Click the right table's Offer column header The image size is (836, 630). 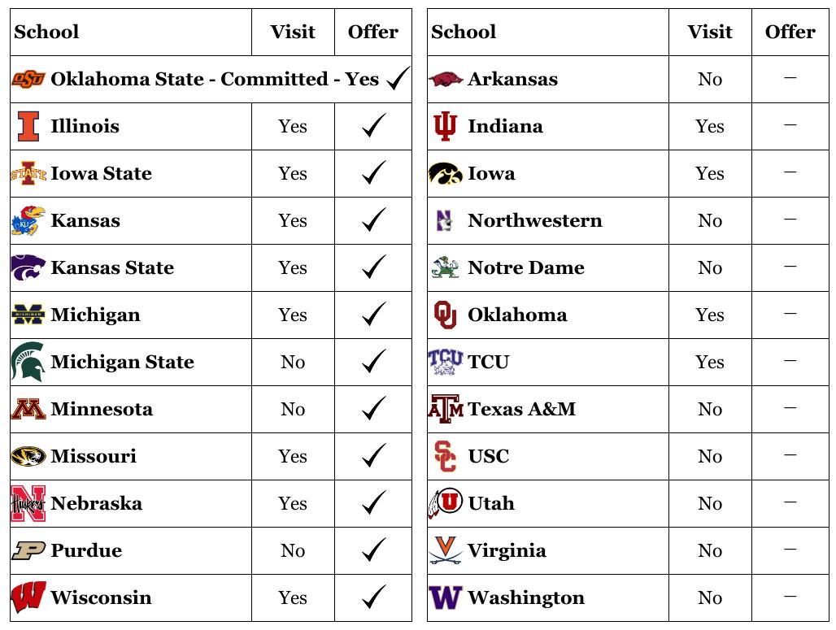pyautogui.click(x=790, y=32)
